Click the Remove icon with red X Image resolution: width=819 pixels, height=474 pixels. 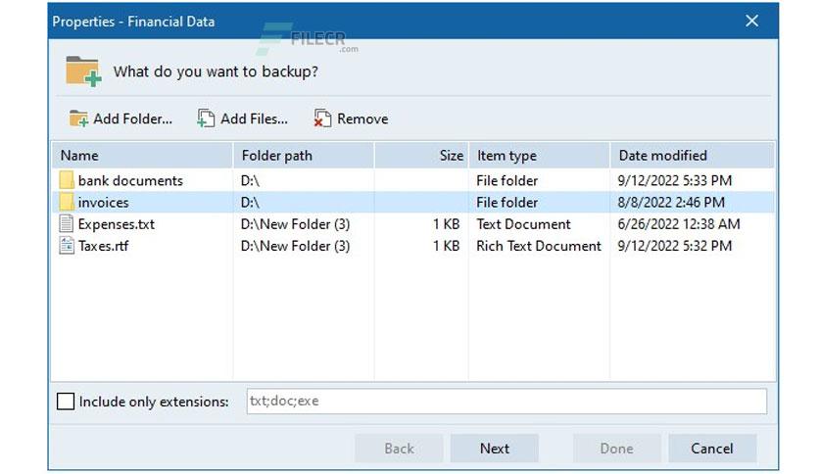tap(322, 118)
